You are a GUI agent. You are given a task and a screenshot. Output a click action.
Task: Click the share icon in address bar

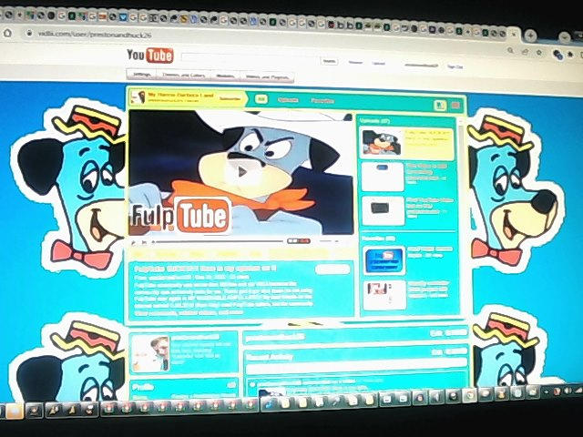[525, 51]
